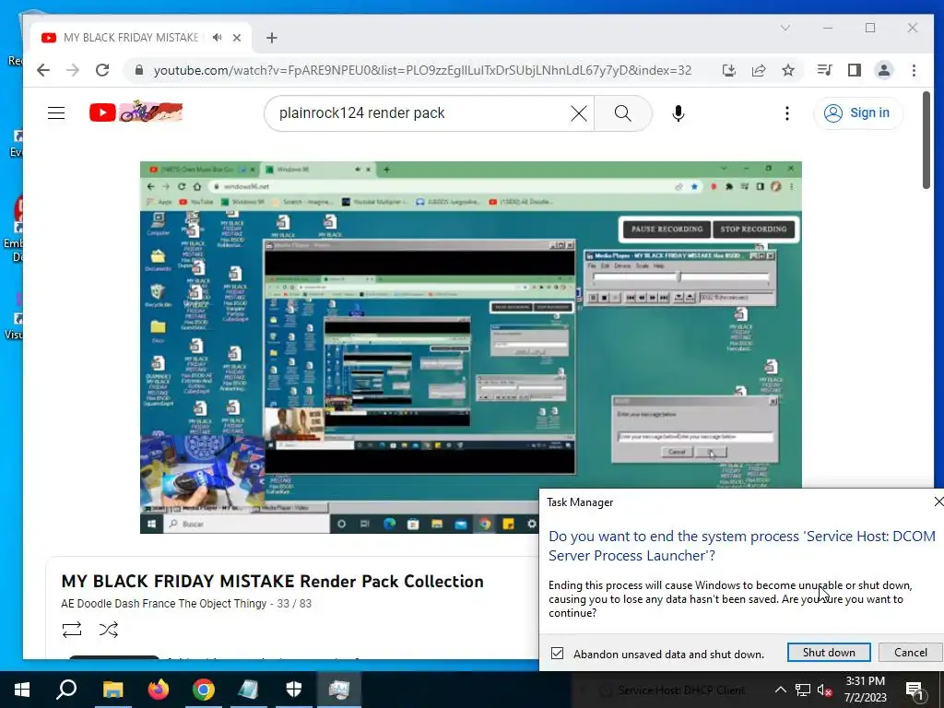
Task: Go back using Chrome's back arrow
Action: click(42, 70)
